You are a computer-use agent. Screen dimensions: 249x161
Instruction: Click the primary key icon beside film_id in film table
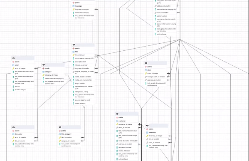pos(74,55)
